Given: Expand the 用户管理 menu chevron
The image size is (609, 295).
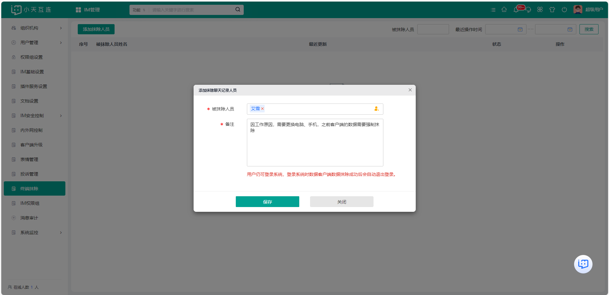Looking at the screenshot, I should [x=61, y=43].
